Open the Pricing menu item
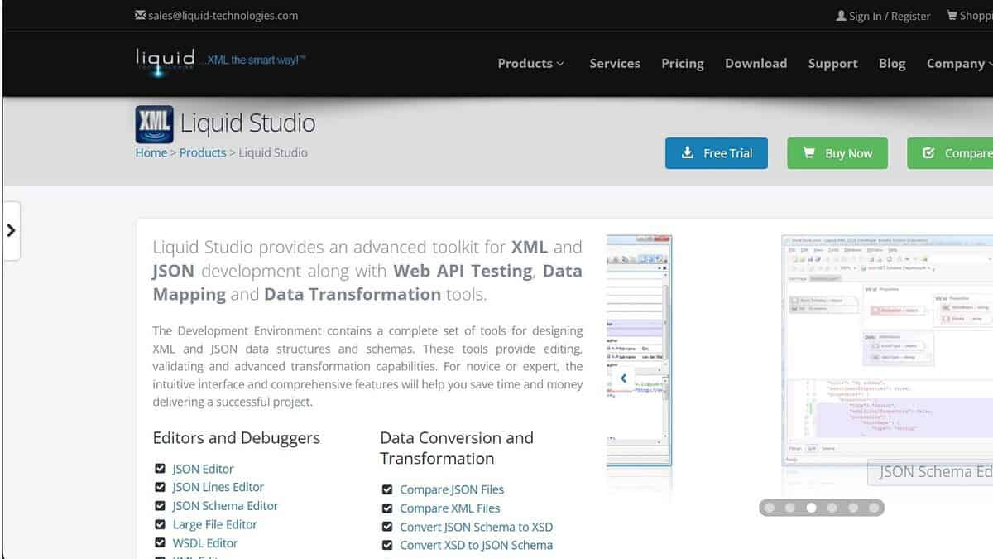The image size is (993, 559). click(683, 64)
